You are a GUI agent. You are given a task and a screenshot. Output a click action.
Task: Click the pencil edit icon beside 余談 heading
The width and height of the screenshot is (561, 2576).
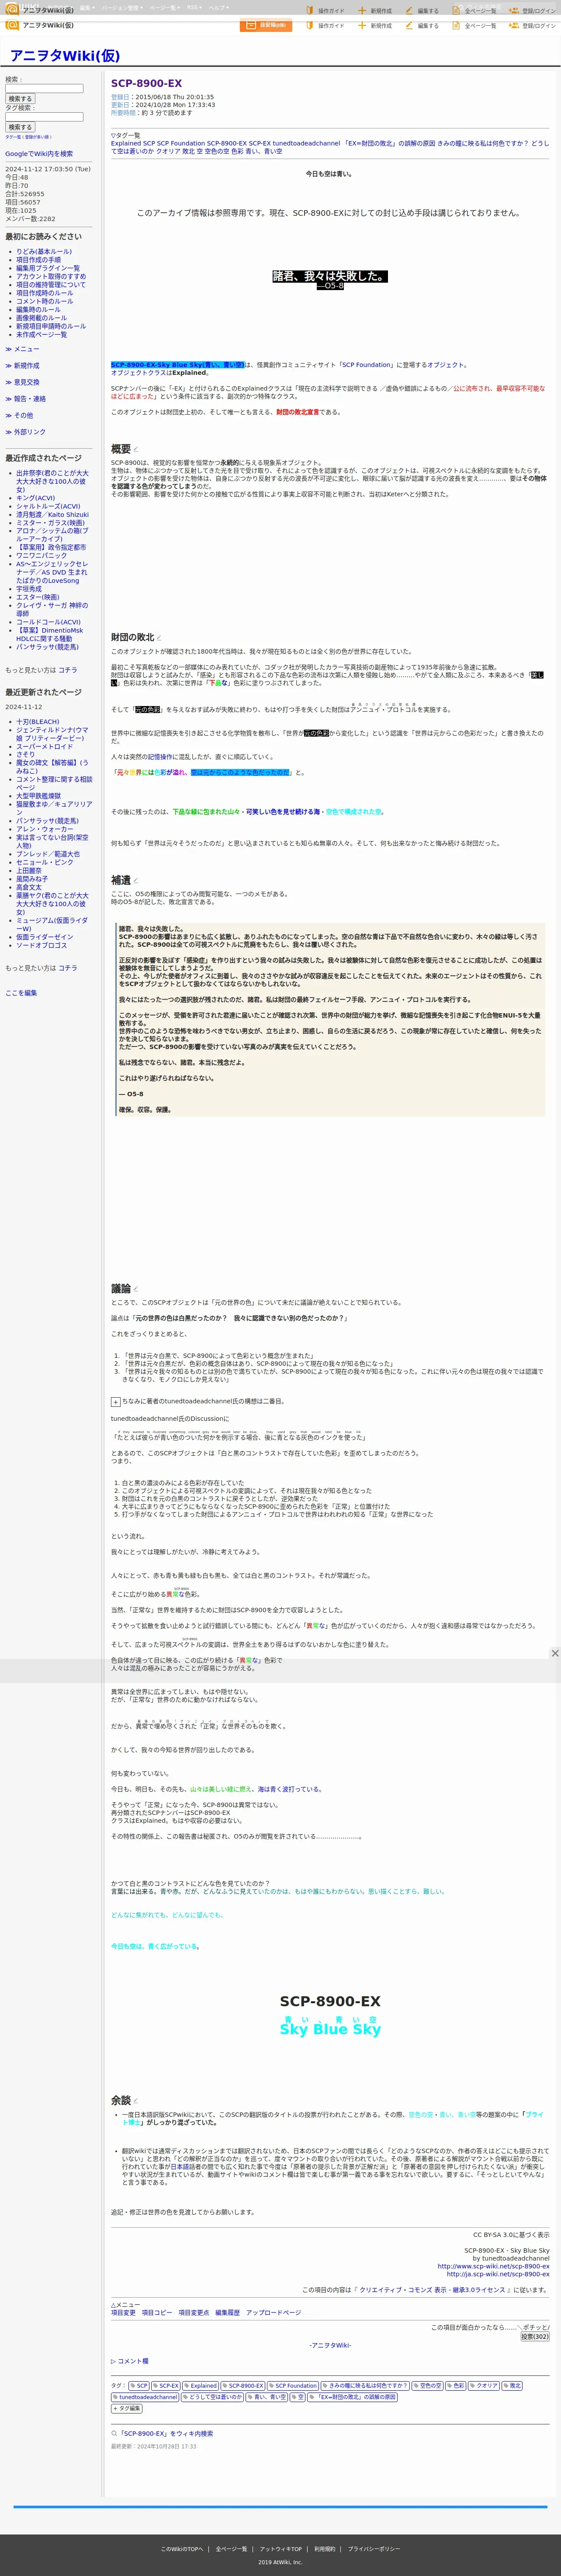tap(136, 2101)
